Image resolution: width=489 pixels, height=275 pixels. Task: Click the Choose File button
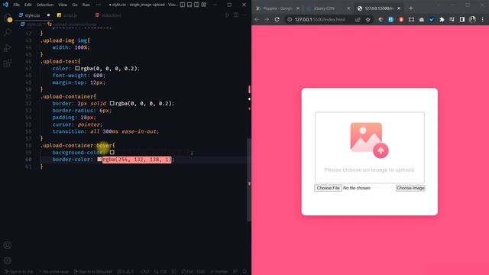[328, 188]
